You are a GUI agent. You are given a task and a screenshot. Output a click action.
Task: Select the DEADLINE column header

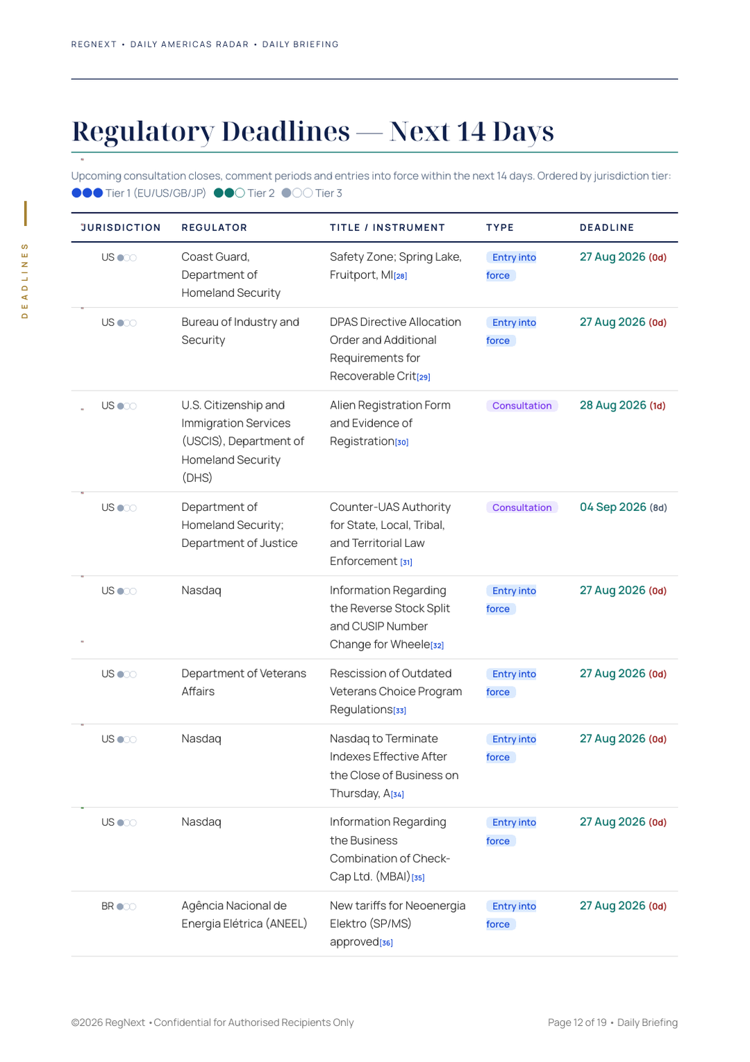[x=607, y=228]
